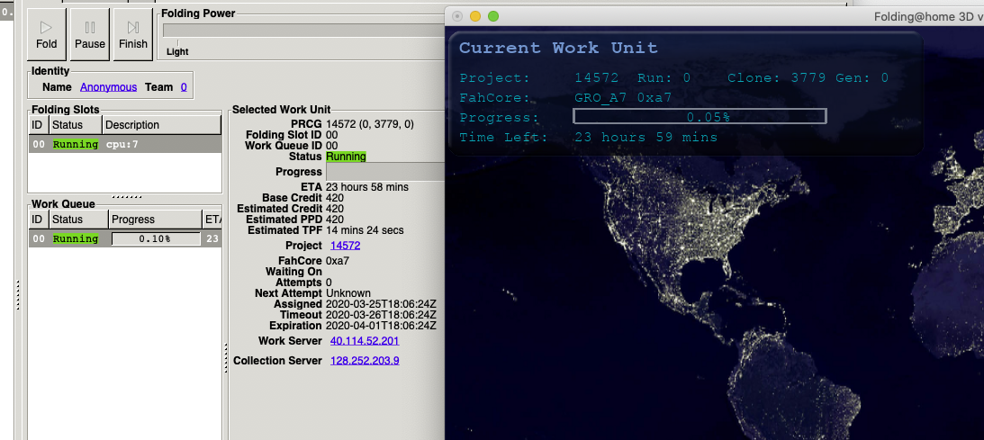Screen dimensions: 984x440
Task: Select the Running cpu:7 folding slot row
Action: [125, 144]
